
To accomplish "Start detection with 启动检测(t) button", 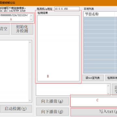I will pyautogui.click(x=16, y=109).
